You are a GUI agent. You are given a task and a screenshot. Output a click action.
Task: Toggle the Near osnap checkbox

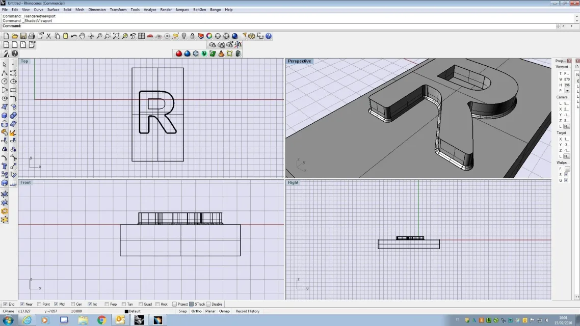pos(22,304)
